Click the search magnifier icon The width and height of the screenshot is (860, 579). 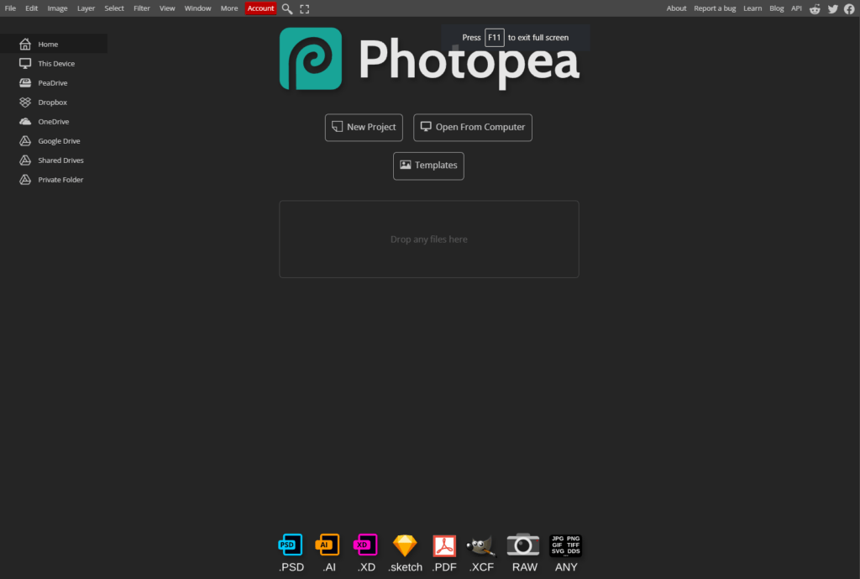point(286,8)
